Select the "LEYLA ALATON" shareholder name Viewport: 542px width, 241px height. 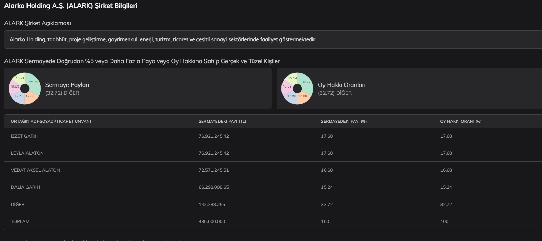pos(27,153)
